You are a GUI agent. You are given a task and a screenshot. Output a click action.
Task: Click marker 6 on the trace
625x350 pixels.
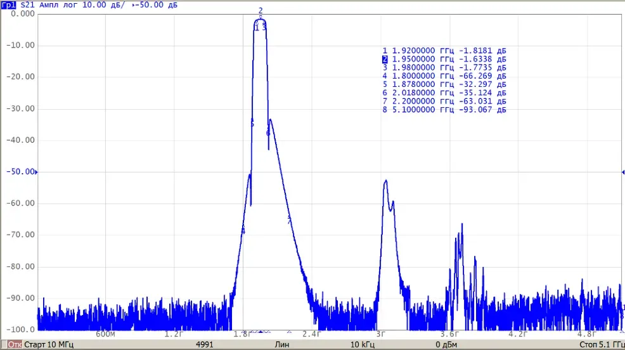(x=268, y=133)
